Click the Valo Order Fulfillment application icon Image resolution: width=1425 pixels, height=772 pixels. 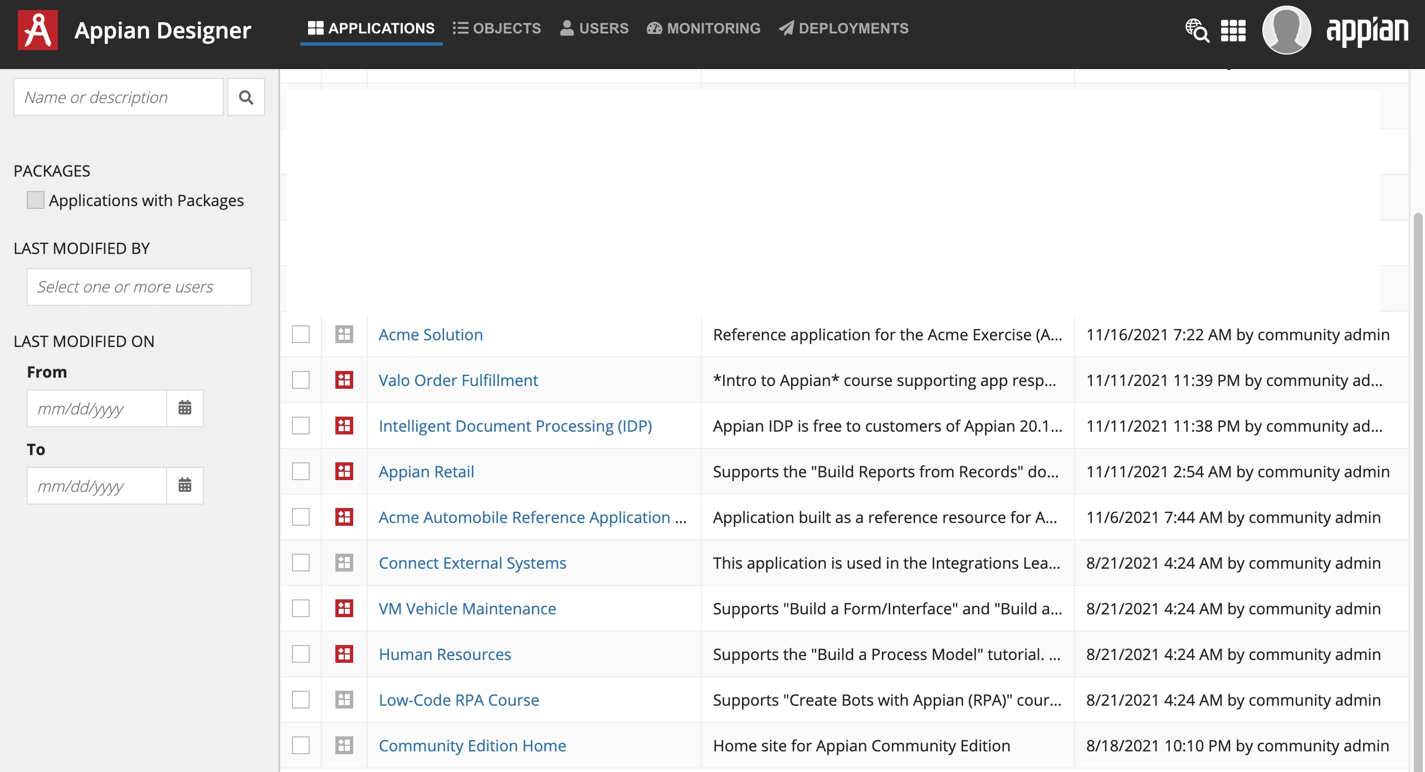coord(344,380)
